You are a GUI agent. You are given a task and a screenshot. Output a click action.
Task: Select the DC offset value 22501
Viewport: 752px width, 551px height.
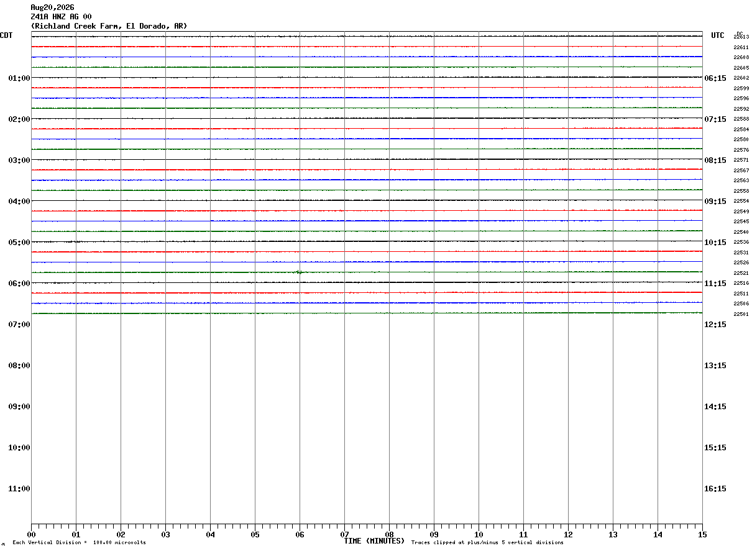741,314
